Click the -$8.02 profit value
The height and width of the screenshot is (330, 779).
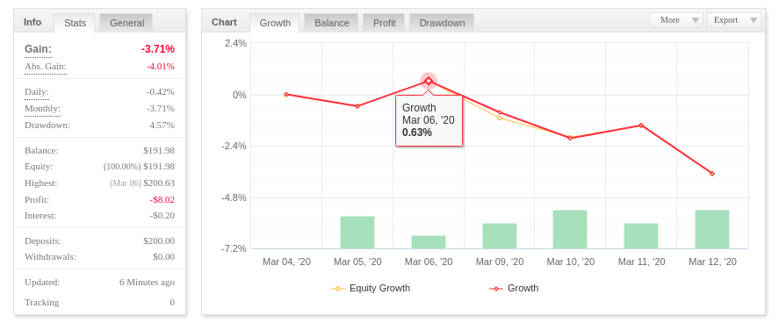pos(162,200)
